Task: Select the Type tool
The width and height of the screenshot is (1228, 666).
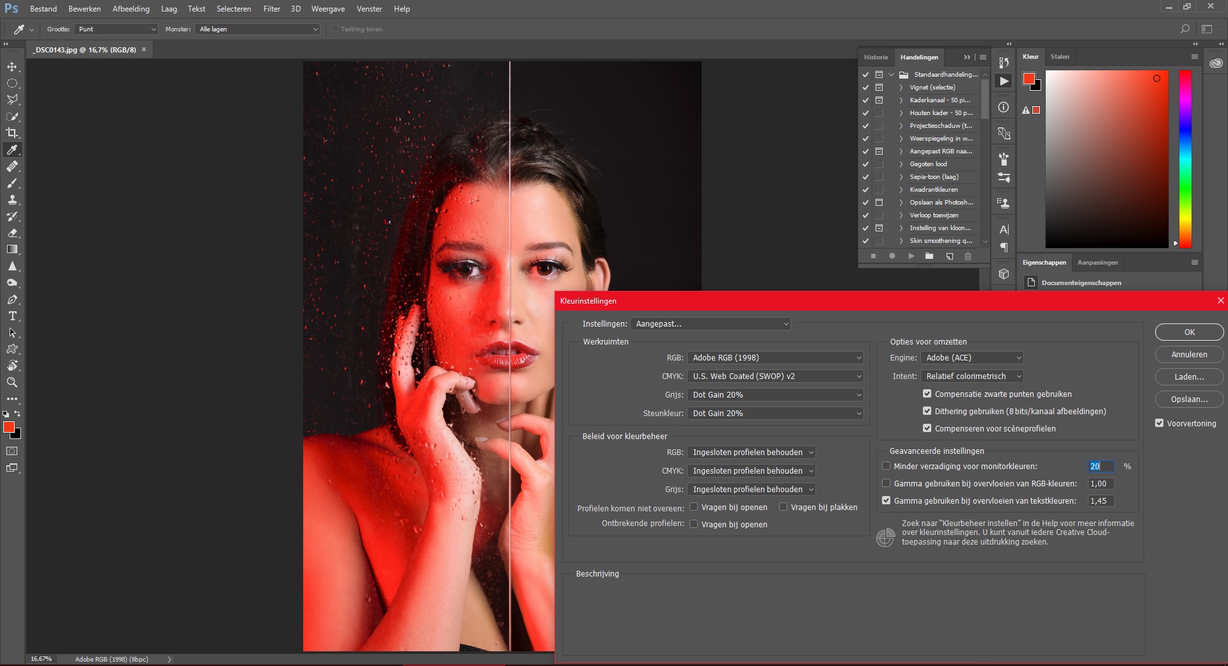Action: click(x=12, y=316)
